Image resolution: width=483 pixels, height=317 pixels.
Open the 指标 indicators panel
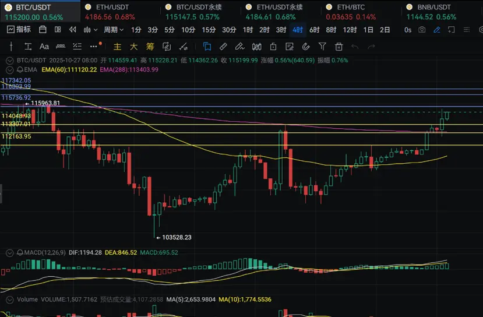pos(19,30)
